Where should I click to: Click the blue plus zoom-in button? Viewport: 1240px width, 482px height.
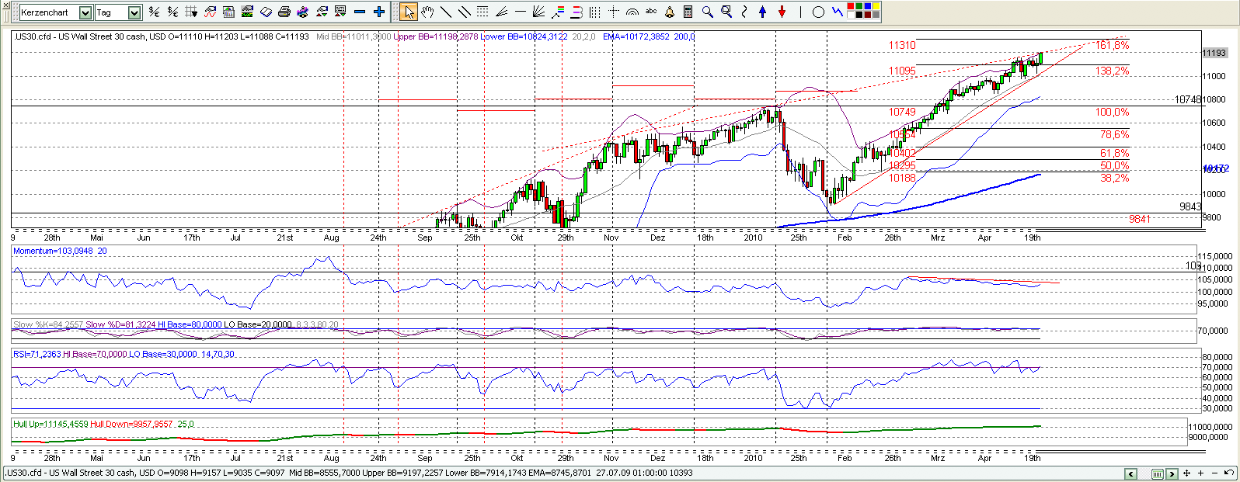click(378, 12)
